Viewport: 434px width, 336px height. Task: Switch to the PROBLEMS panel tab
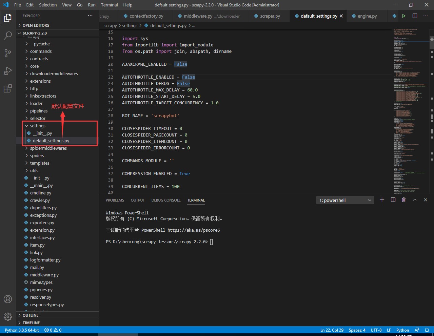point(115,200)
